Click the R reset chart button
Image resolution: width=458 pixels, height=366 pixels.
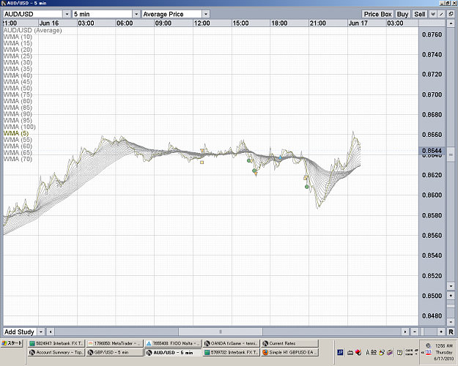pos(451,332)
